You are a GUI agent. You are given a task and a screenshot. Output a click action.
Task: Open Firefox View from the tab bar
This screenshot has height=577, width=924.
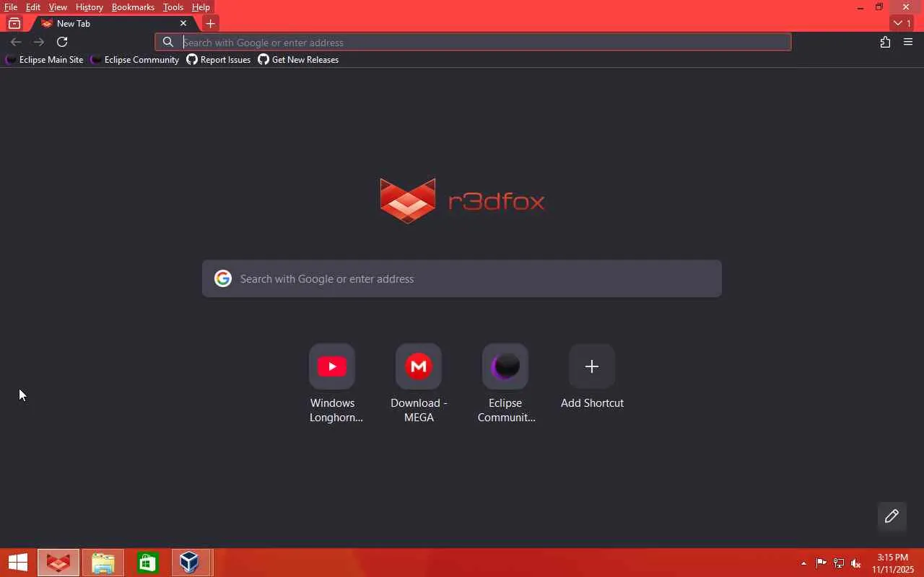click(14, 24)
